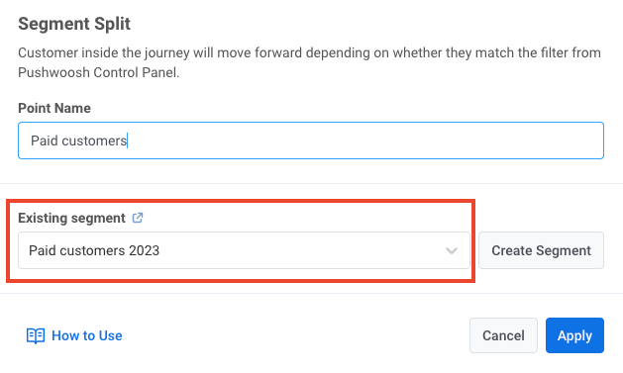
Task: Click the Point Name label
Action: point(54,108)
